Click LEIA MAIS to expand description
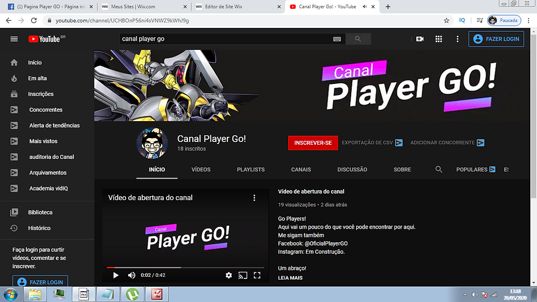This screenshot has height=302, width=537. (290, 278)
